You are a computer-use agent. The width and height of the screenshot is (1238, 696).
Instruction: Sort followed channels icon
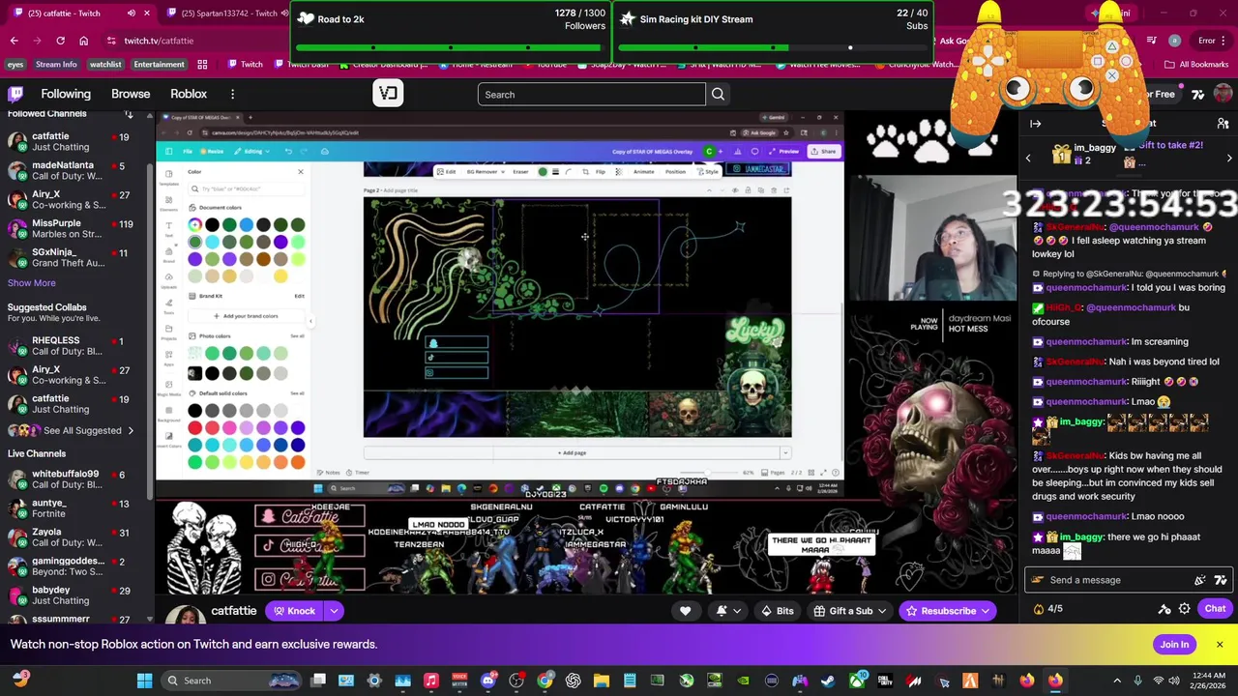pos(129,114)
